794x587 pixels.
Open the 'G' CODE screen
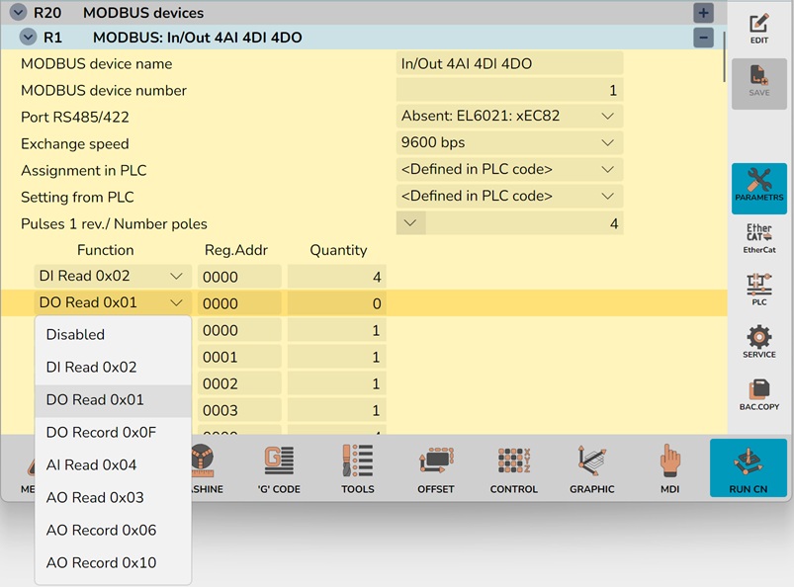[x=278, y=468]
